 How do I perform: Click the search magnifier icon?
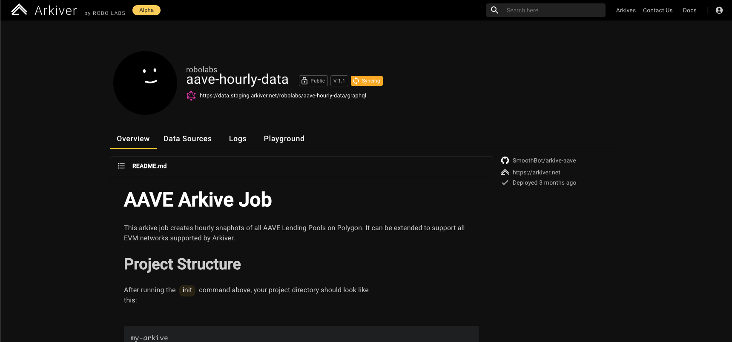click(494, 10)
